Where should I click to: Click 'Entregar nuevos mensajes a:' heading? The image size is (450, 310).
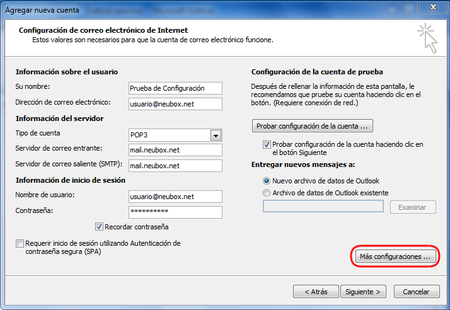point(303,164)
